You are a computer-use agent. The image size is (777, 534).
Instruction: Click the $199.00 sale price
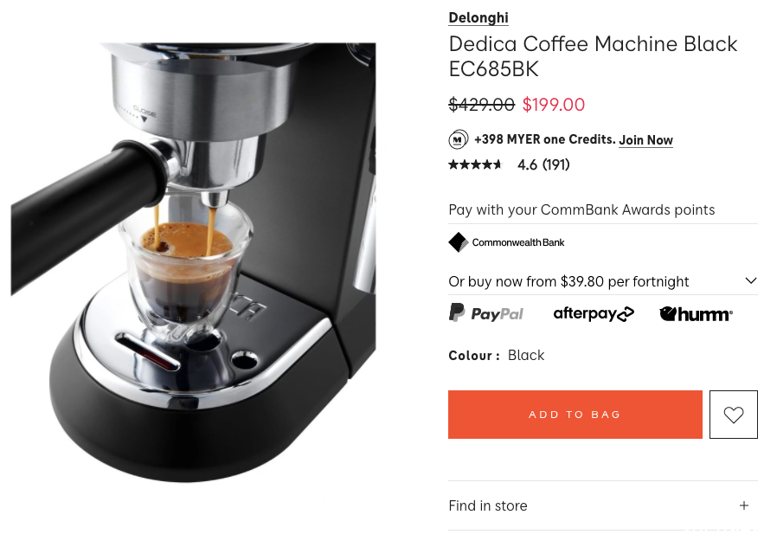(554, 105)
